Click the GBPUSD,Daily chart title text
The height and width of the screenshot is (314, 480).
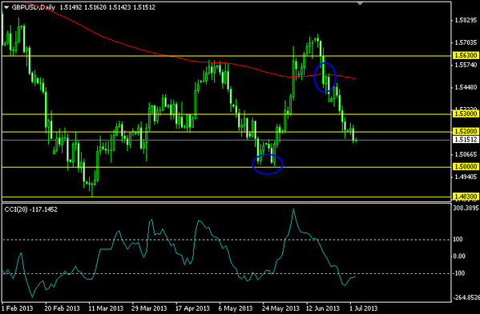click(33, 7)
